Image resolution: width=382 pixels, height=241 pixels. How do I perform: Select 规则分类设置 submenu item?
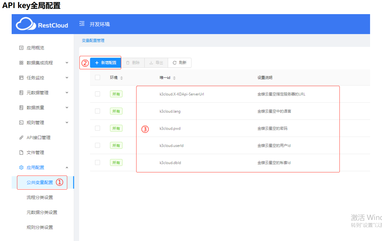[x=40, y=227]
